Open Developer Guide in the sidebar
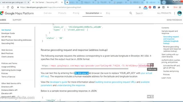Image resolution: width=183 pixels, height=102 pixels. [8, 33]
